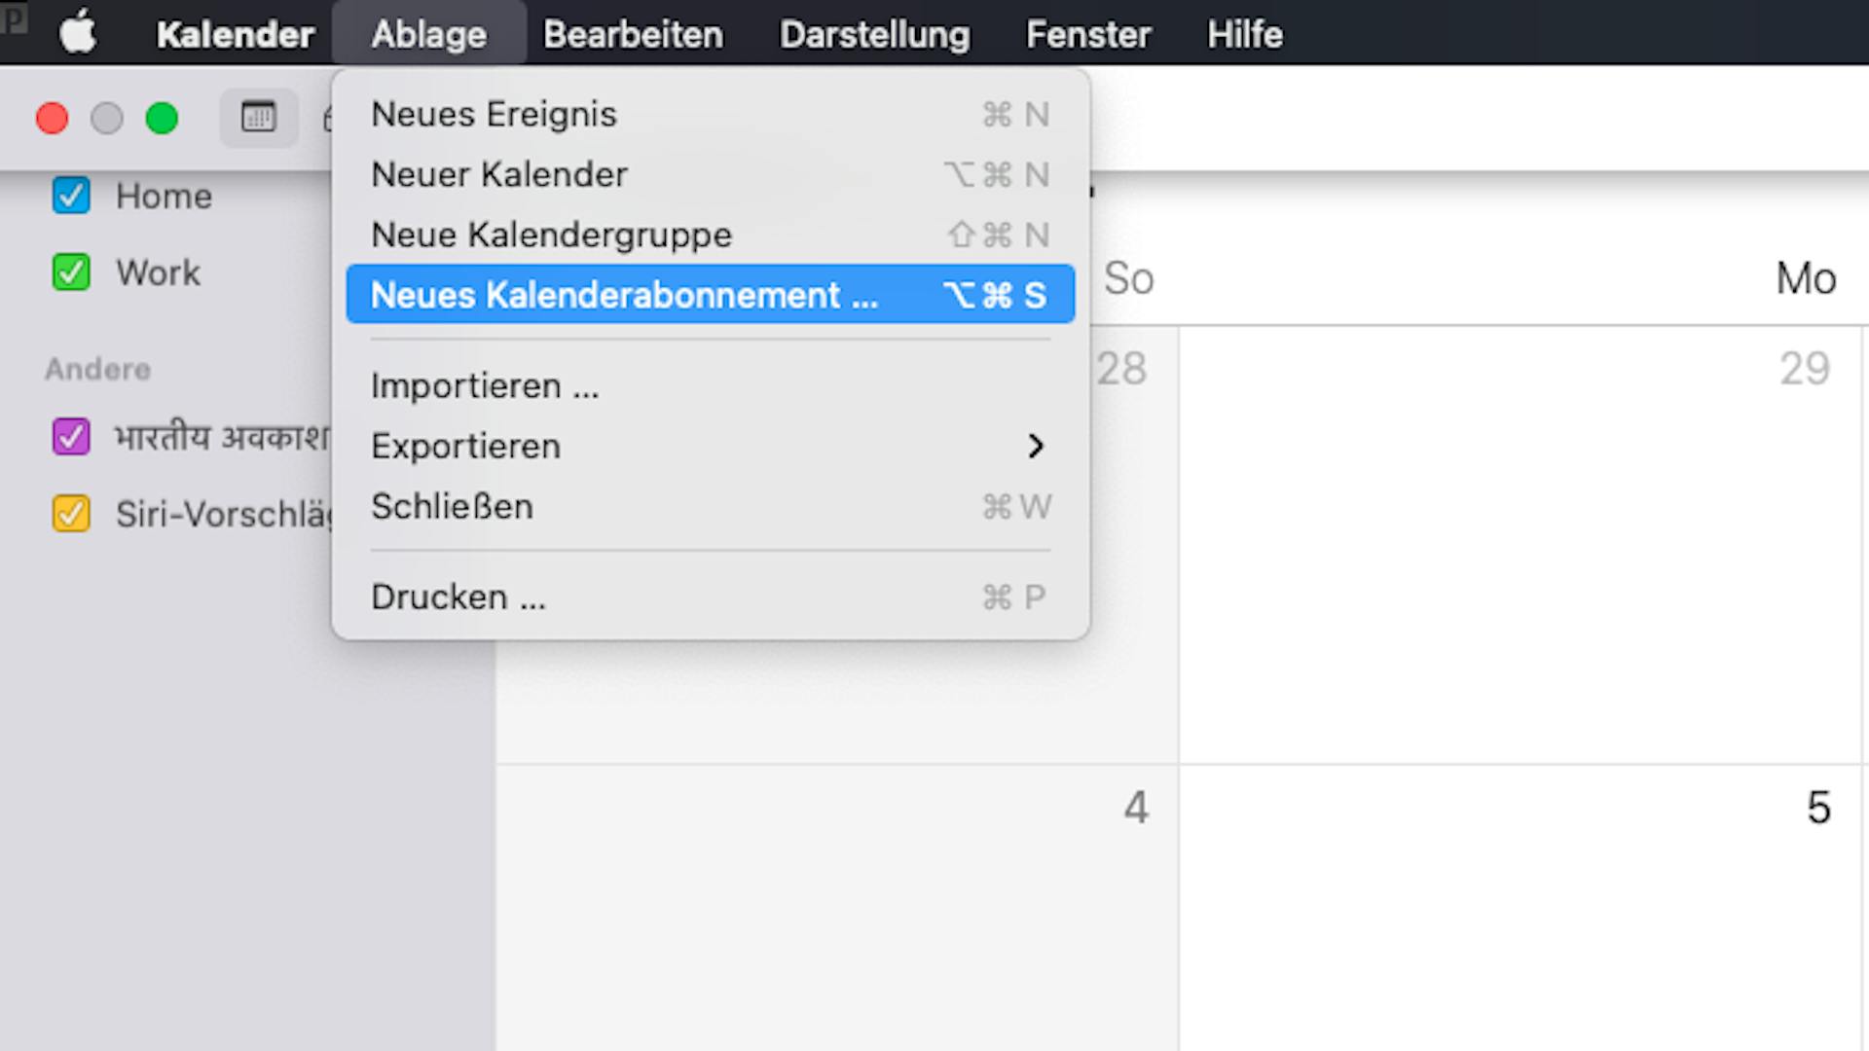Click the green fullscreen window button
This screenshot has width=1869, height=1051.
pyautogui.click(x=162, y=119)
